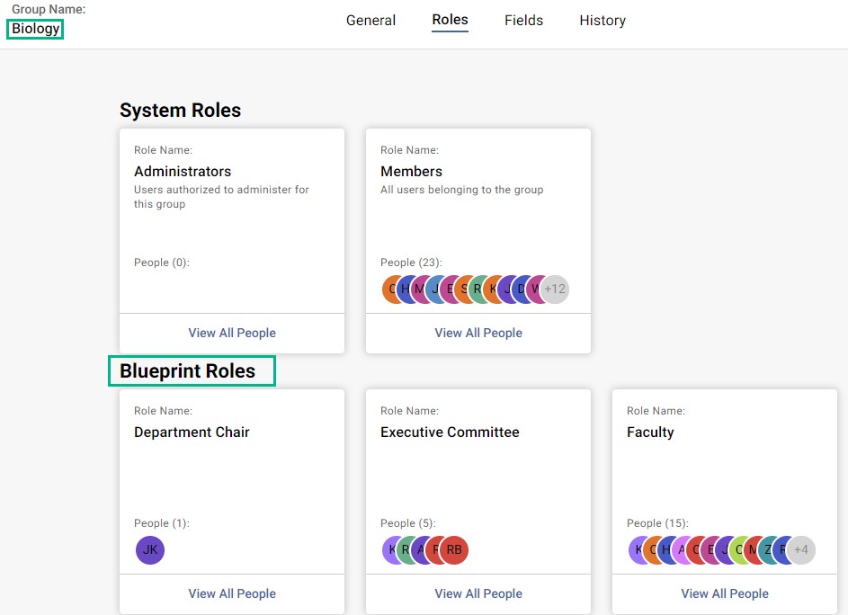Click the E avatar under Faculty
The height and width of the screenshot is (615, 848).
(x=709, y=549)
